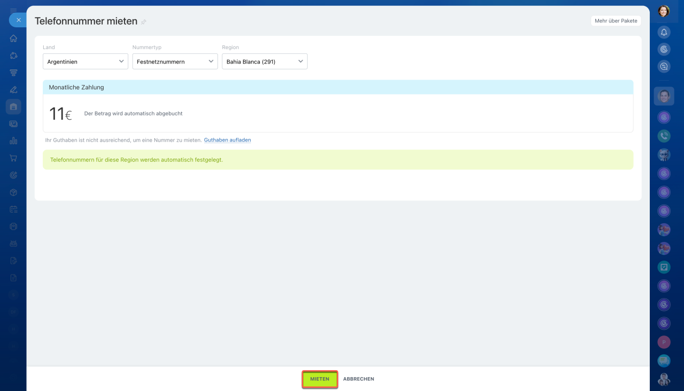Click the home icon in left sidebar

click(x=13, y=38)
